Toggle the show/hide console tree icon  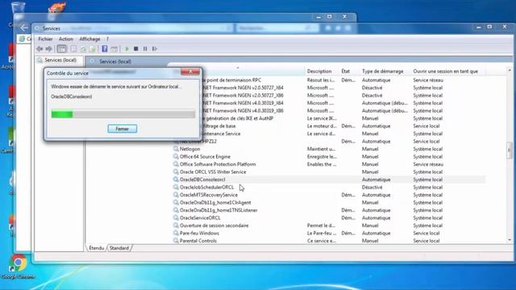click(x=61, y=49)
